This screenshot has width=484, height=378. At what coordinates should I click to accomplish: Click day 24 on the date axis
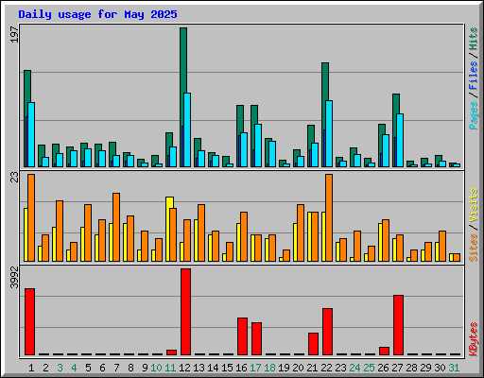354,368
